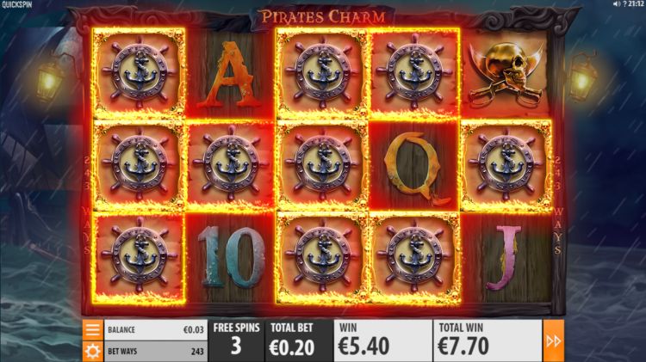Open the settings gear icon
646x362 pixels.
(92, 352)
